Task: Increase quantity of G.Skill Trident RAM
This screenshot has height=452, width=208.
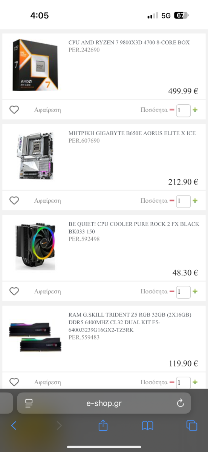Action: click(x=195, y=382)
